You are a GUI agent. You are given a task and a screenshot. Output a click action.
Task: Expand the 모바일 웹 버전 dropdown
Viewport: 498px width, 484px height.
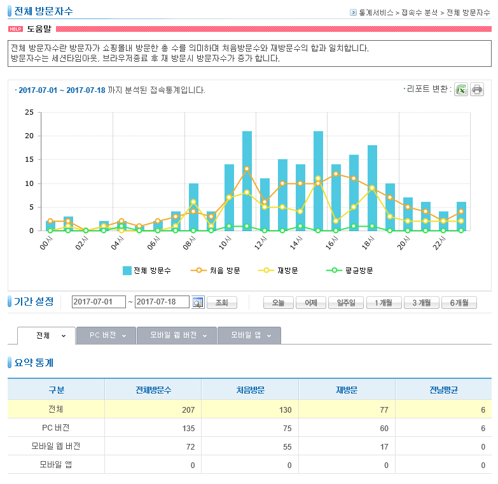point(205,336)
